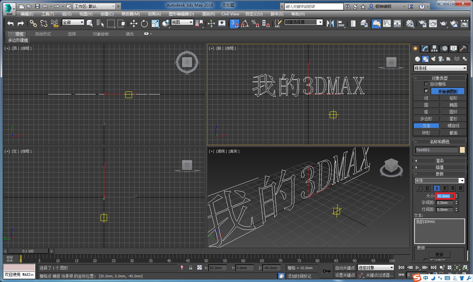Screen dimensions: 473x282
Task: Switch to the 多边形建模 tab
Action: (18, 40)
